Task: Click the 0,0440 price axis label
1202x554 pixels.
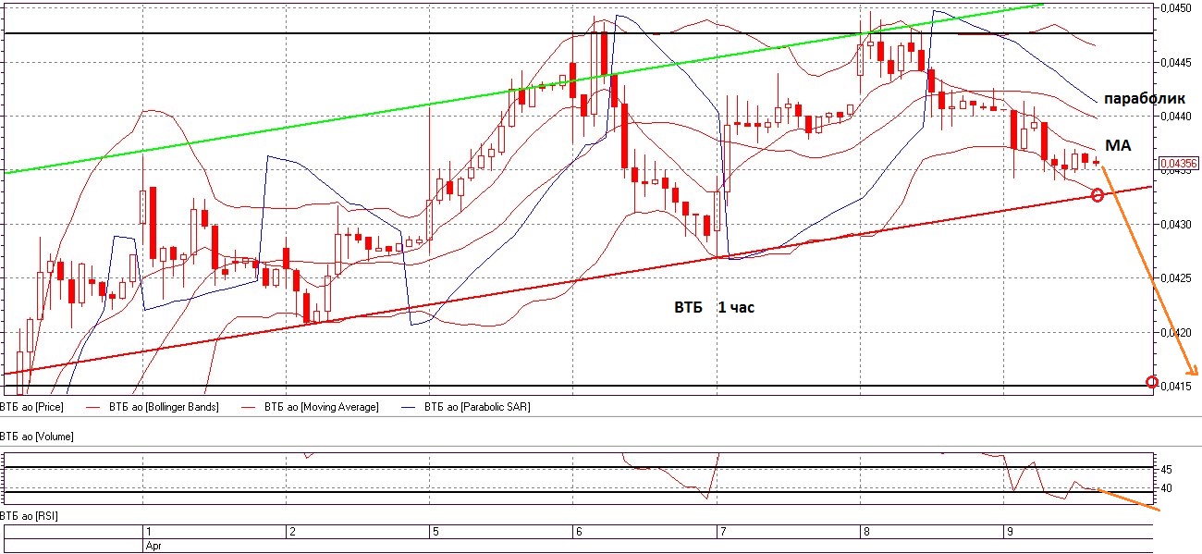Action: pyautogui.click(x=1174, y=117)
